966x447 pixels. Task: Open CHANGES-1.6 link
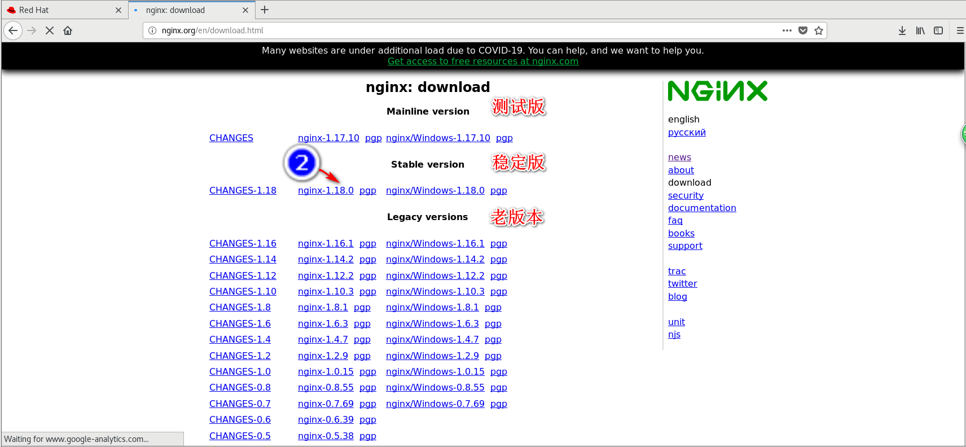pyautogui.click(x=240, y=323)
